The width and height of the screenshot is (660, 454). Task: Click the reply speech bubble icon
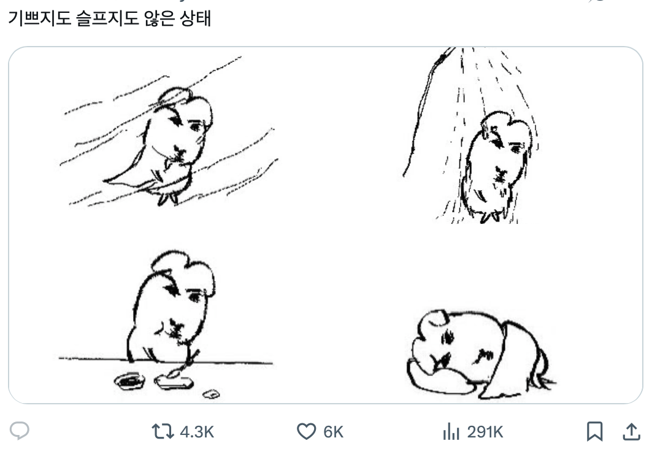click(x=20, y=431)
